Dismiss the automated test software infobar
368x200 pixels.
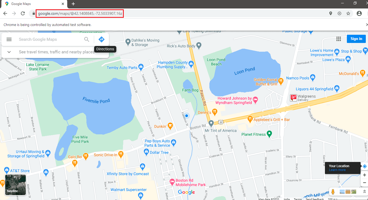[367, 25]
